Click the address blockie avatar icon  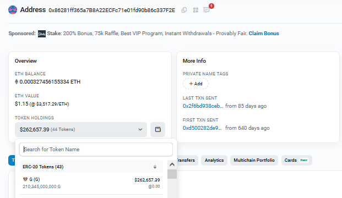pos(13,10)
